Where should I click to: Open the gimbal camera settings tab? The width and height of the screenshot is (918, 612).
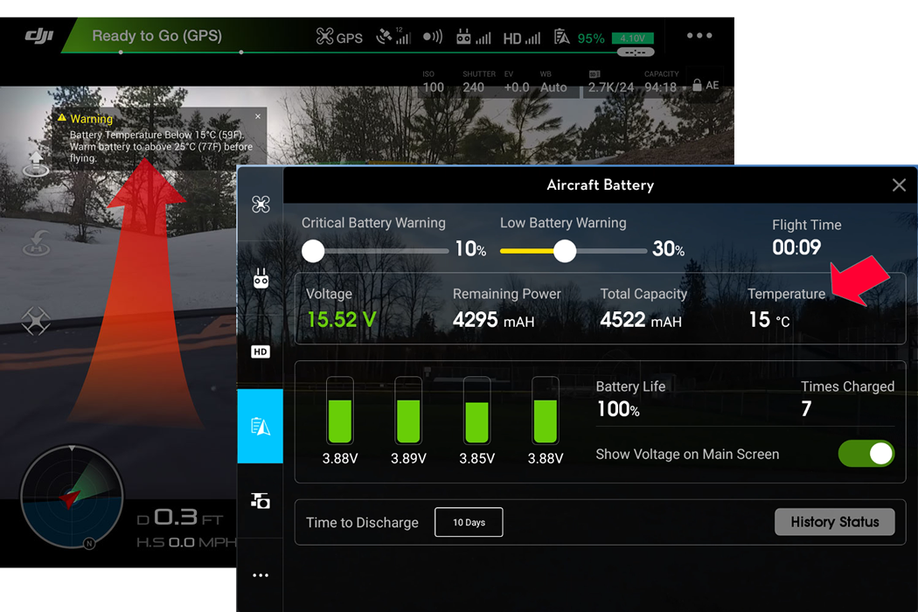(x=261, y=501)
